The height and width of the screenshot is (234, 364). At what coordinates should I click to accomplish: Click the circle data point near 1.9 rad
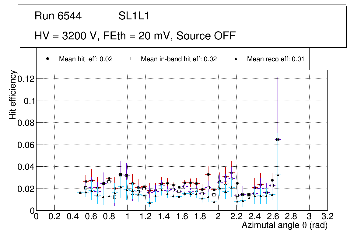tap(208, 174)
